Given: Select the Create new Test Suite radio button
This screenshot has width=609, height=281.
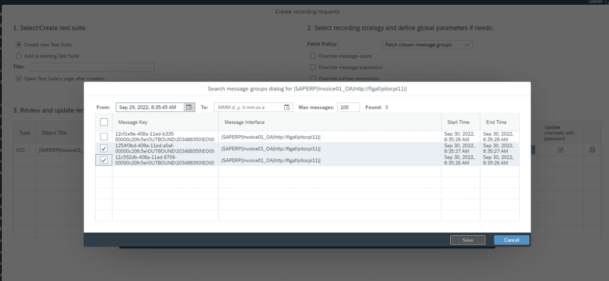Looking at the screenshot, I should tap(18, 45).
